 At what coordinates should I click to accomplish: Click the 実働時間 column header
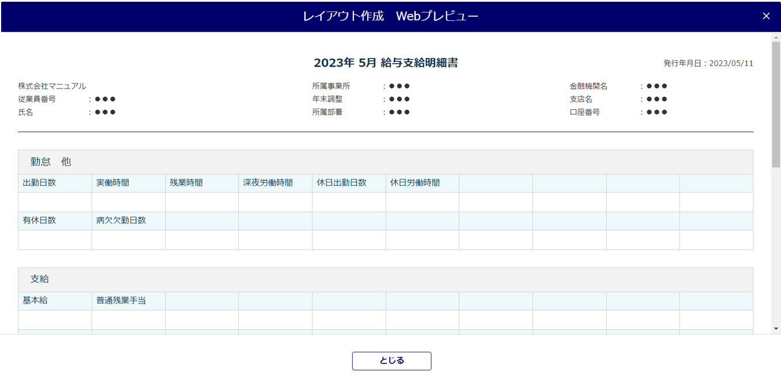[128, 183]
